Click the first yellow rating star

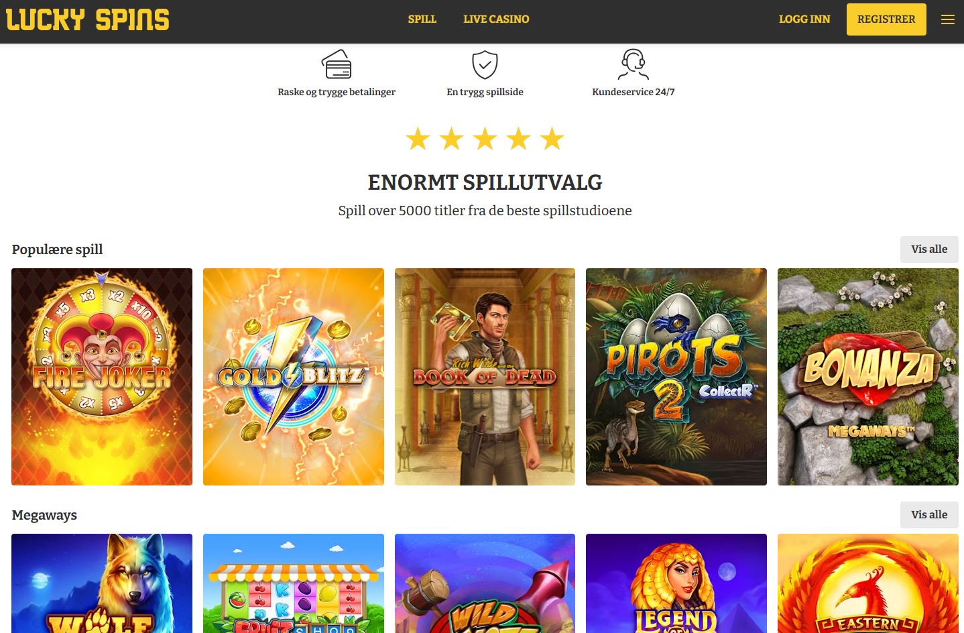pyautogui.click(x=418, y=139)
